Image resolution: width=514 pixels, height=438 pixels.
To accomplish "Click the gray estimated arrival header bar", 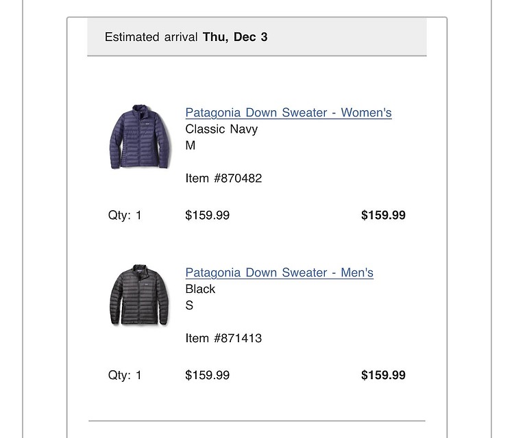I will click(x=257, y=37).
